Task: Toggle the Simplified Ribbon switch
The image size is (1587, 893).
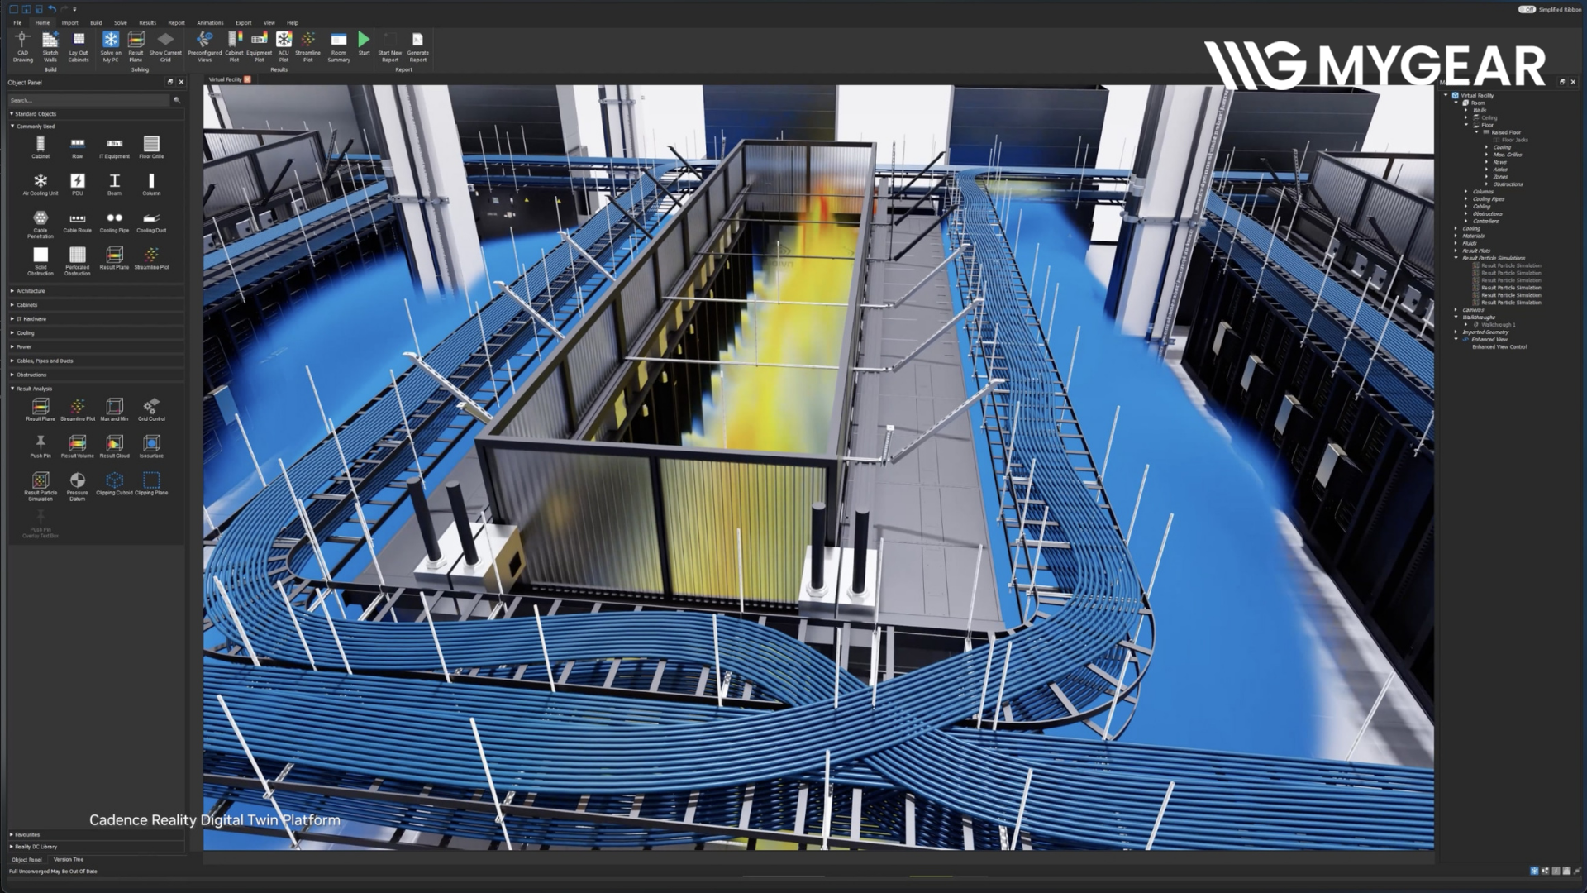Action: click(1526, 10)
